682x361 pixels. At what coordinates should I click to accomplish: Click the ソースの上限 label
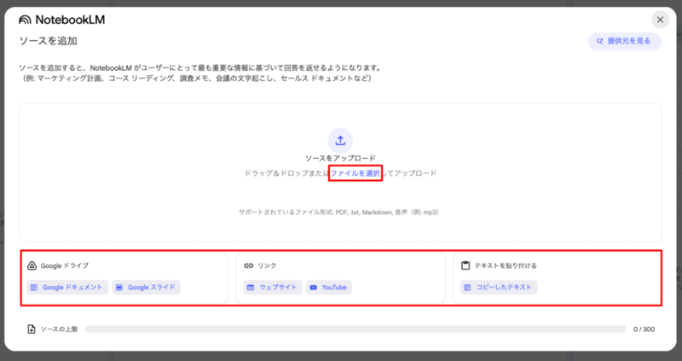59,329
